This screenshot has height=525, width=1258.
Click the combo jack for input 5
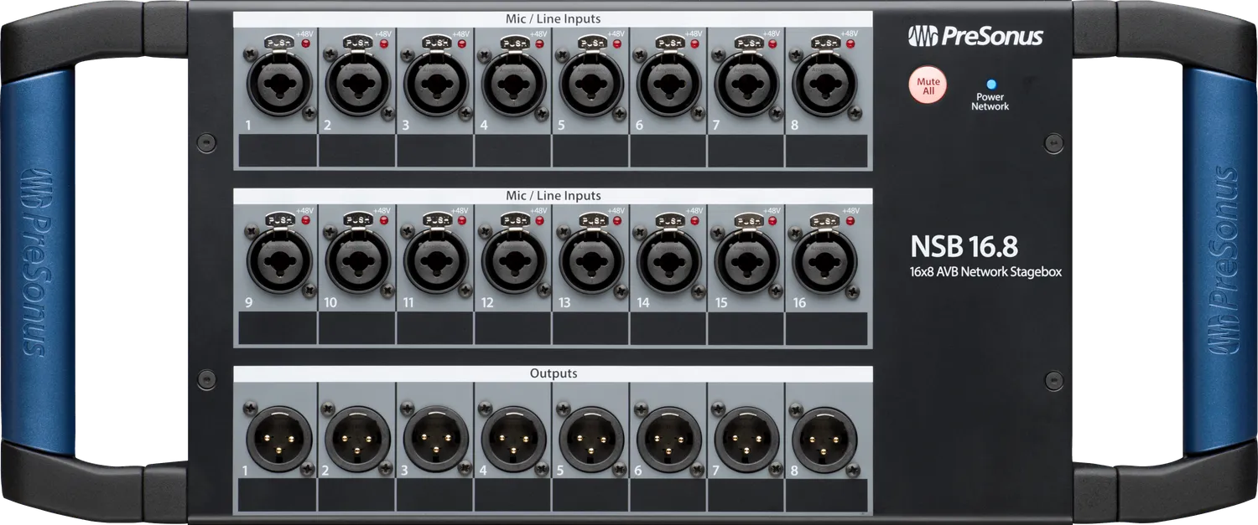592,83
